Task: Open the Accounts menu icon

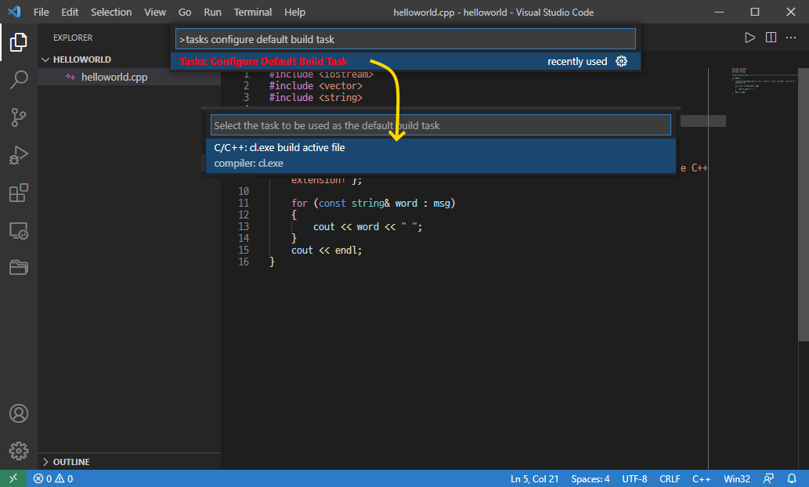Action: coord(19,413)
